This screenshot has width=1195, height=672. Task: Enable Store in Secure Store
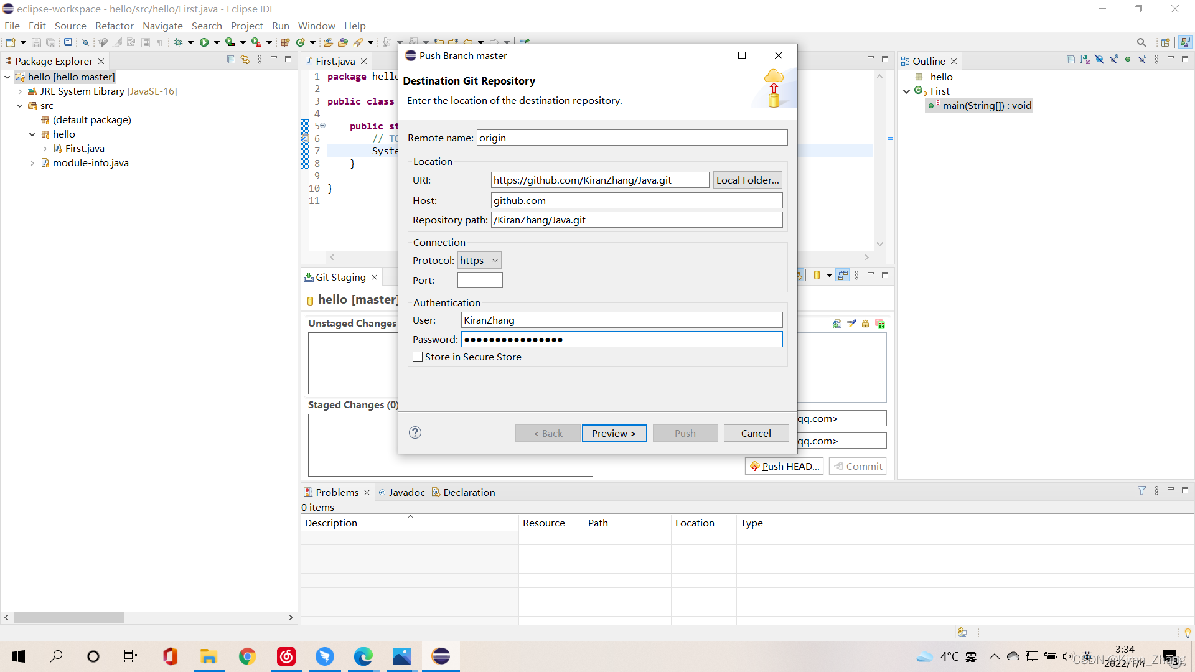tap(418, 357)
